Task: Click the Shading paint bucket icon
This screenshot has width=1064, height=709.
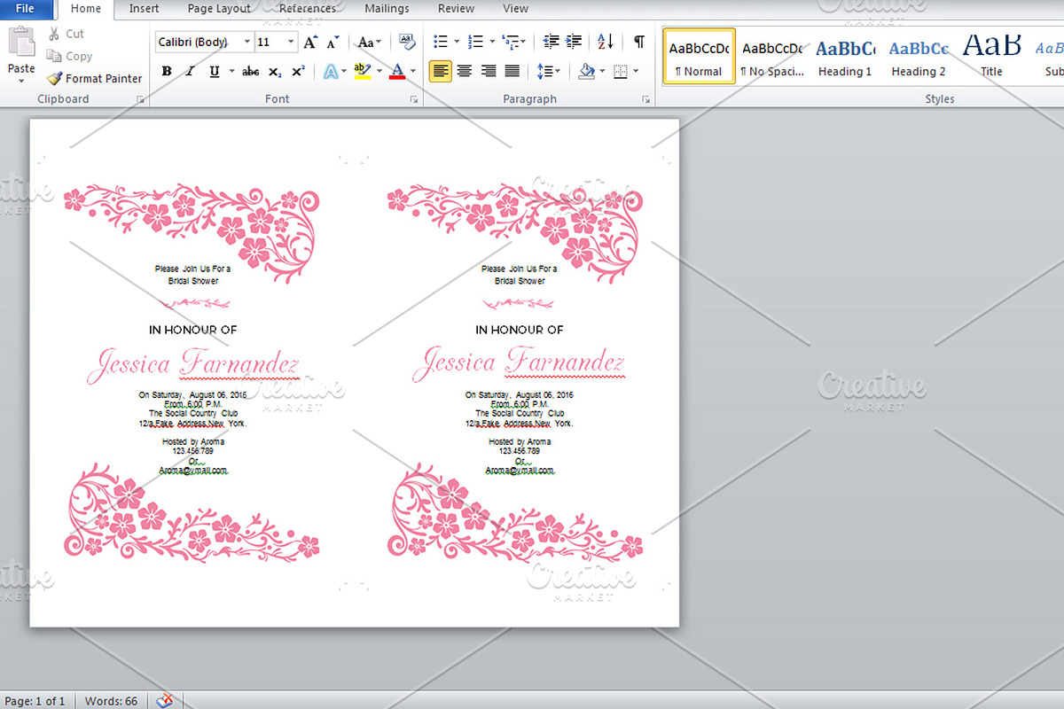Action: click(586, 71)
